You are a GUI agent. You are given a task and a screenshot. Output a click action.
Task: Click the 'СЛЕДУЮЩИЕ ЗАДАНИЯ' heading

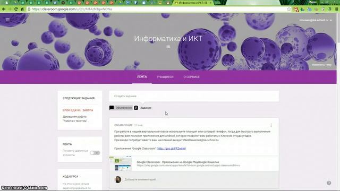point(79,98)
